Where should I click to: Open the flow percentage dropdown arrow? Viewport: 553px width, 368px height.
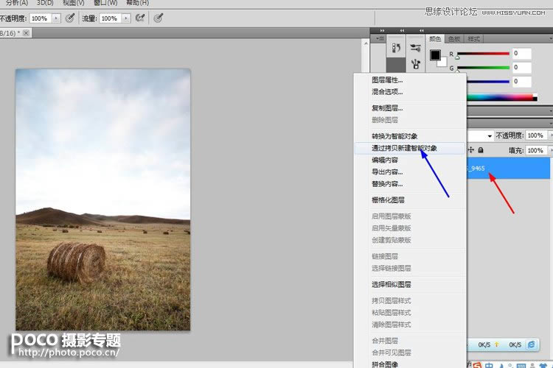tap(126, 18)
